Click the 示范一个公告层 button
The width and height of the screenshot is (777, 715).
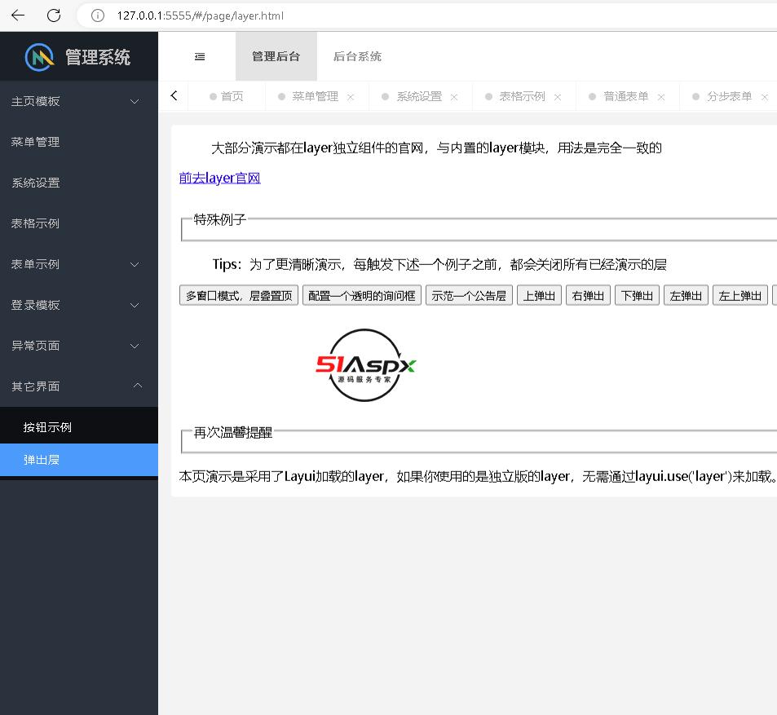click(469, 296)
